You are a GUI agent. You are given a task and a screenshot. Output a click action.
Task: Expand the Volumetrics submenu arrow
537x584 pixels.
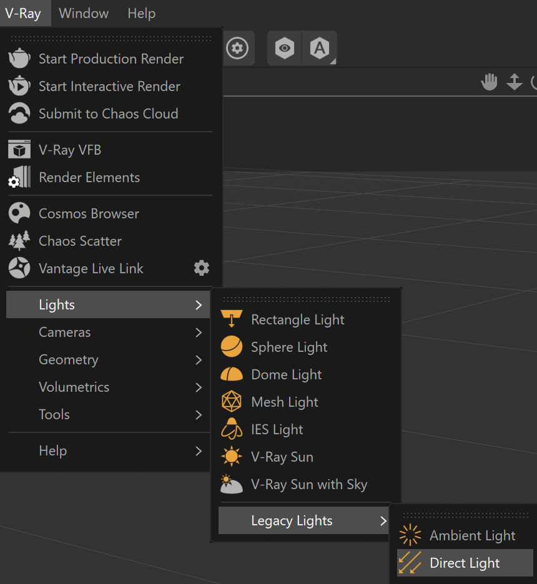(199, 387)
